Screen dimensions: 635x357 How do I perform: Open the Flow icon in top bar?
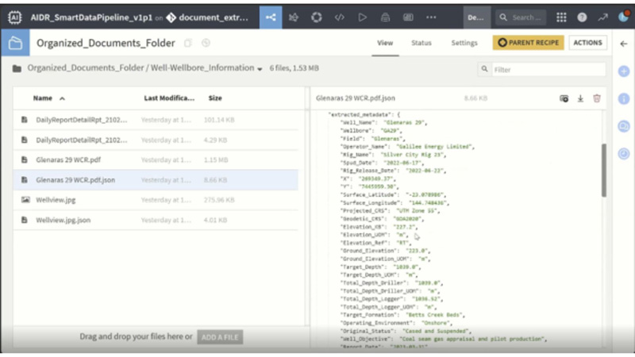[271, 17]
